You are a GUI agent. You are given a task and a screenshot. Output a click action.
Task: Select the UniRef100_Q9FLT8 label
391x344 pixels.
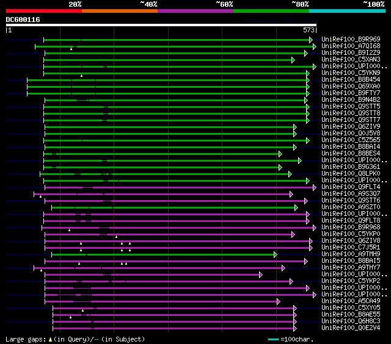tap(351, 221)
